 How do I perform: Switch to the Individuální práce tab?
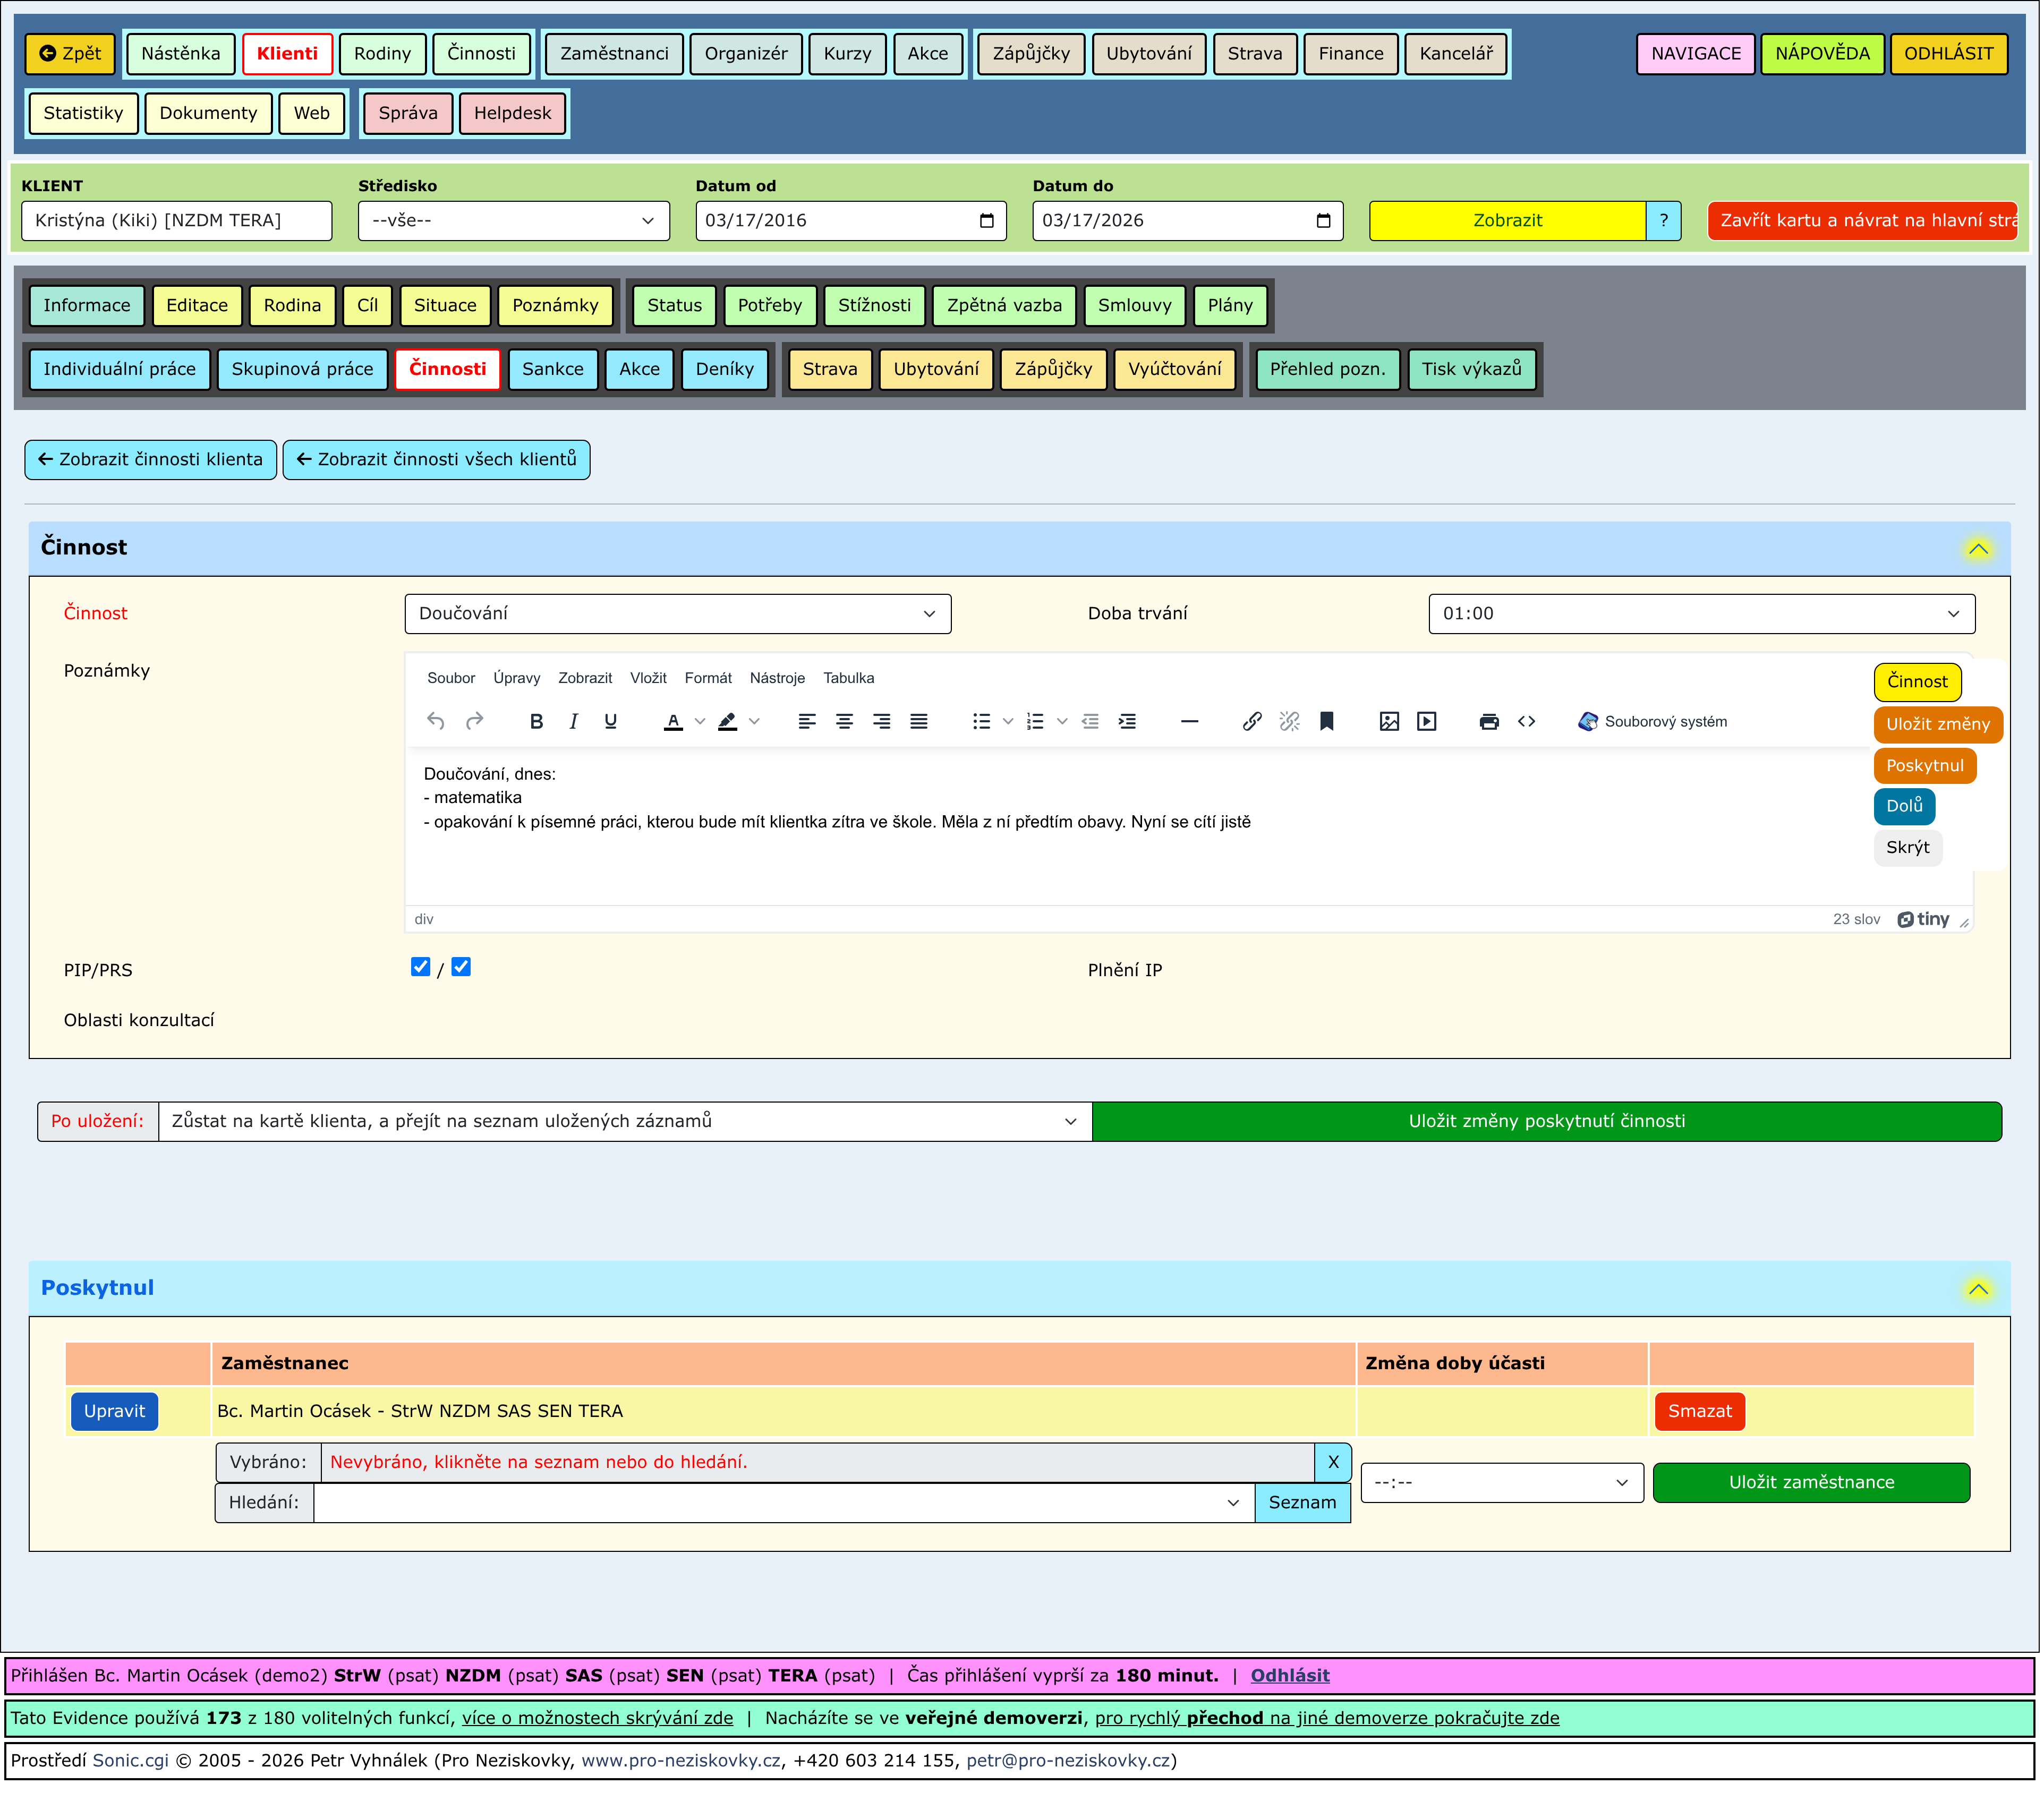120,370
